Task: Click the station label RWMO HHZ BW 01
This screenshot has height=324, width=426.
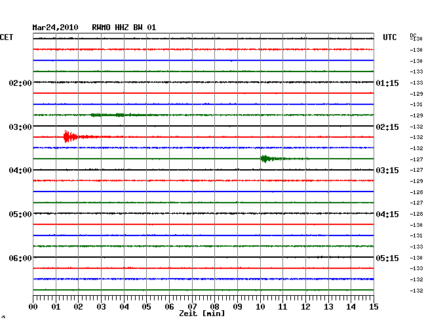Action: (x=124, y=28)
